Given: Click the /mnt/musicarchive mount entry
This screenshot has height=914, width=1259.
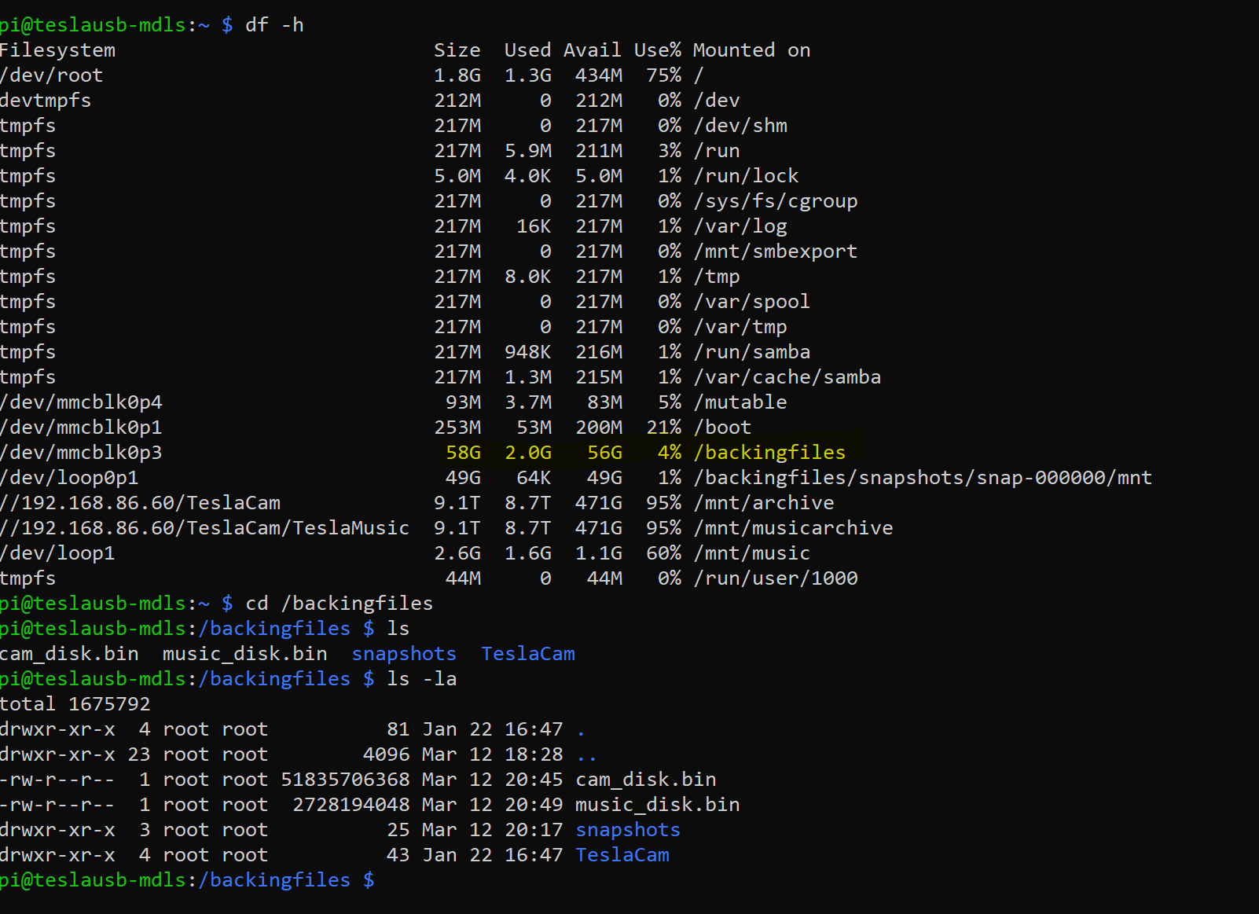Looking at the screenshot, I should click(794, 527).
